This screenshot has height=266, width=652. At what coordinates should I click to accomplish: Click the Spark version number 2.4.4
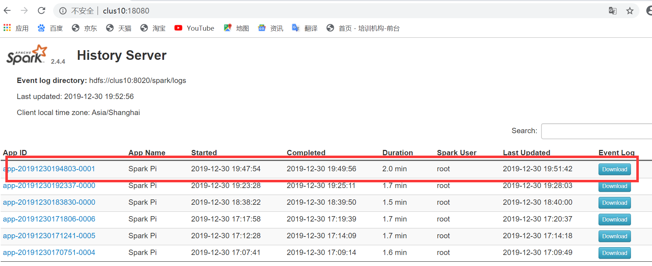(58, 62)
